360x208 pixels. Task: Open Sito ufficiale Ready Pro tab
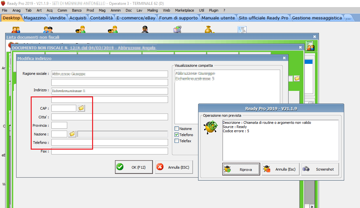[x=263, y=18]
